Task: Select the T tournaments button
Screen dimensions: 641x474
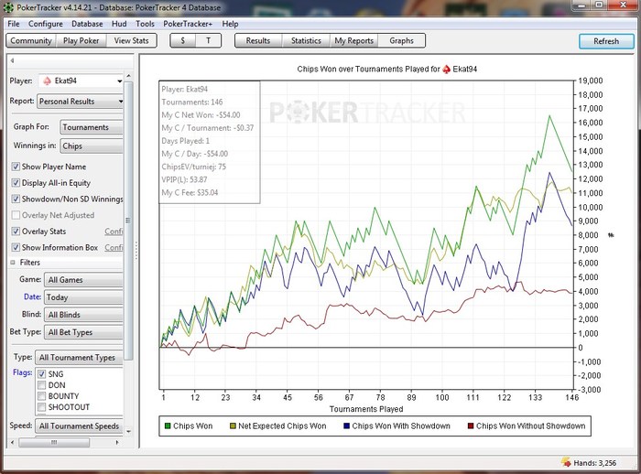Action: coord(208,40)
